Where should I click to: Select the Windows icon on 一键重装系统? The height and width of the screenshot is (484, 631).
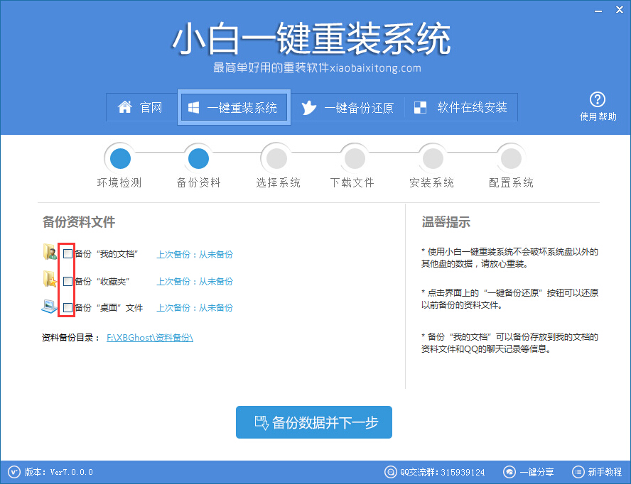tap(193, 107)
